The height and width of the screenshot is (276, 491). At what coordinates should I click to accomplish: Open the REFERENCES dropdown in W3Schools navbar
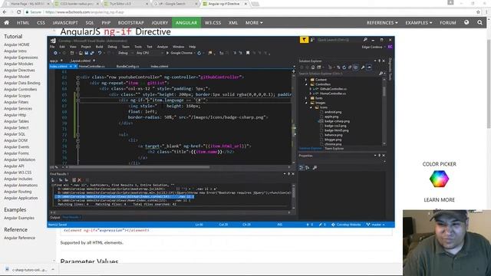coord(382,22)
